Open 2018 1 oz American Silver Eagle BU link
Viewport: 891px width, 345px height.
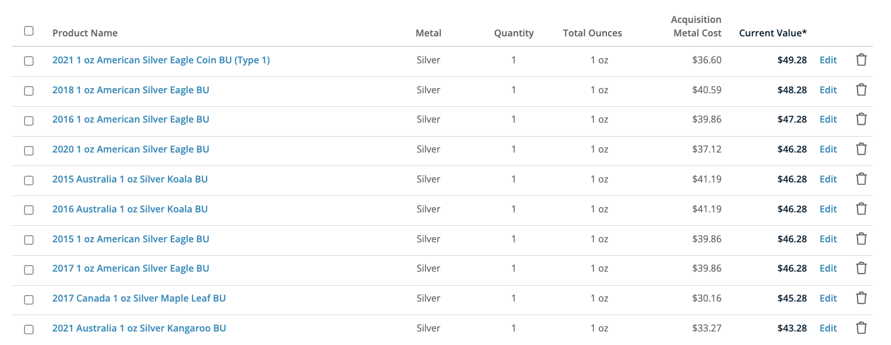(x=131, y=90)
